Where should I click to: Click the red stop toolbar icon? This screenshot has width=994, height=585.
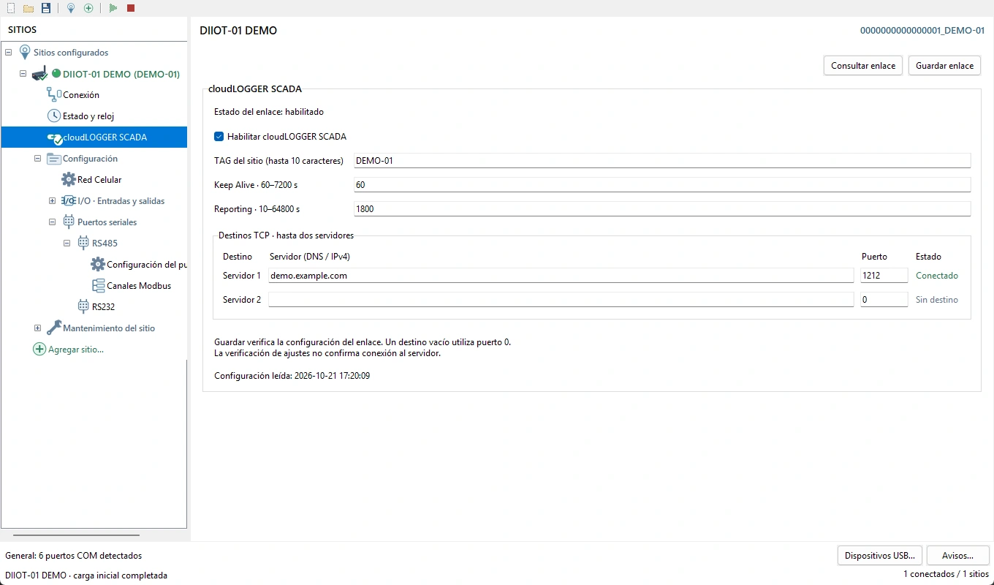click(131, 8)
